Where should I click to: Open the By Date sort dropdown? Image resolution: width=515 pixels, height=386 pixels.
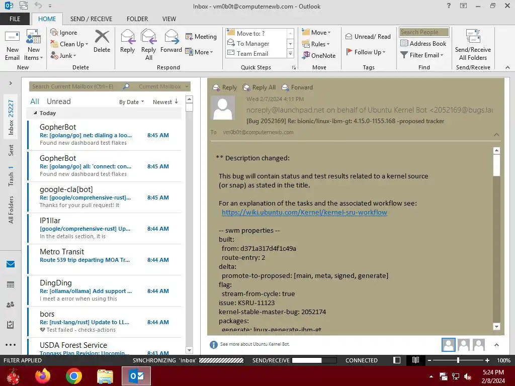pos(131,102)
